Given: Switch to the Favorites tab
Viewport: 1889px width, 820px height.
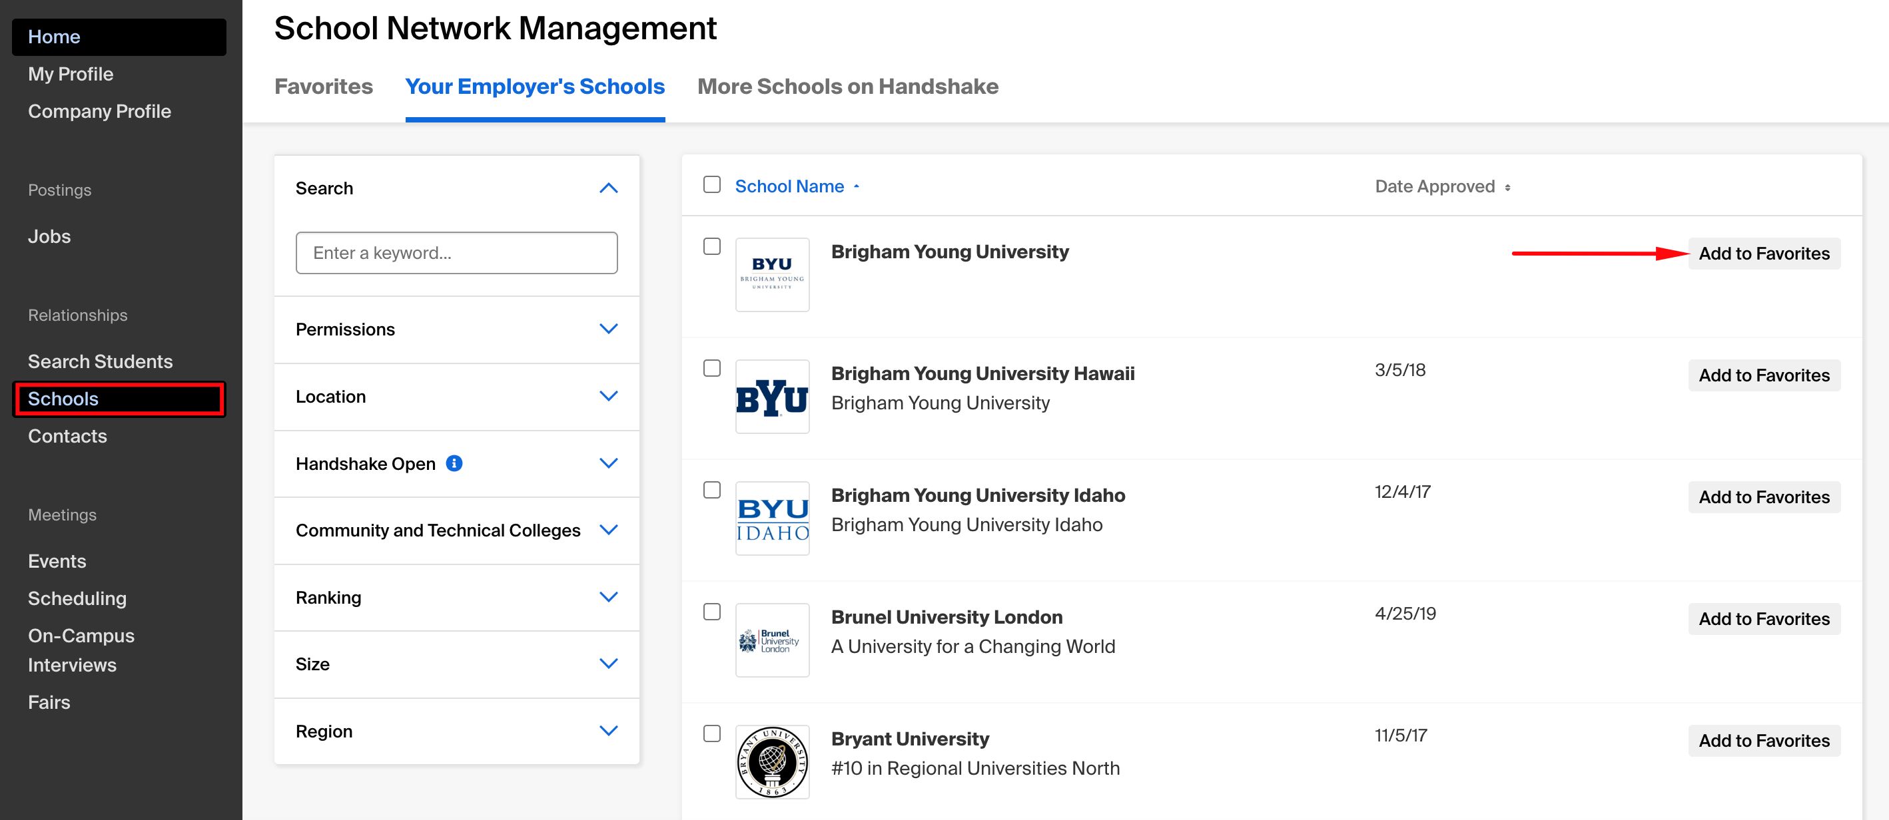Looking at the screenshot, I should point(324,87).
